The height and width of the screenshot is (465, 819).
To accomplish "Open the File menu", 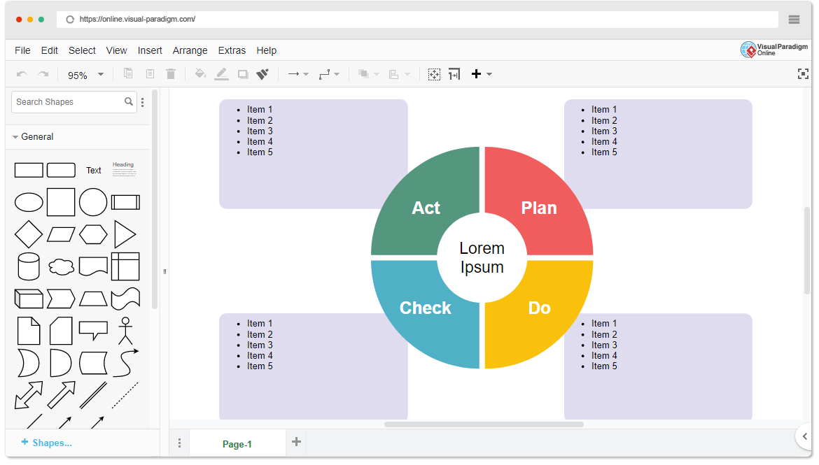I will click(x=22, y=50).
